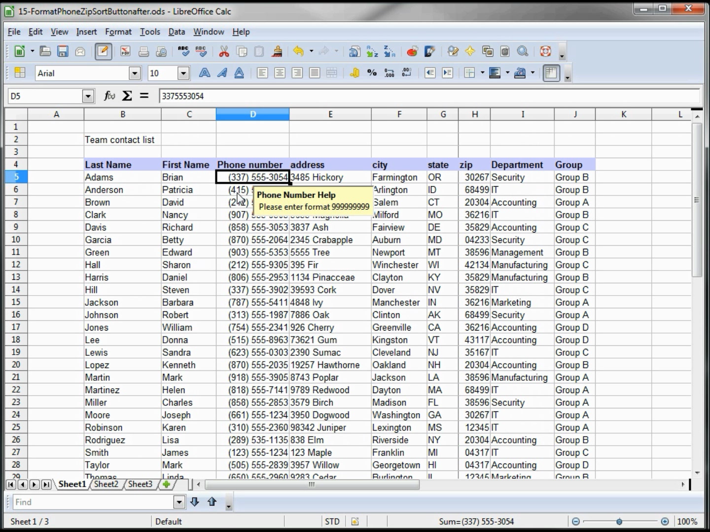Screen dimensions: 710x532
Task: Open Data Sources icon
Action: coord(505,51)
